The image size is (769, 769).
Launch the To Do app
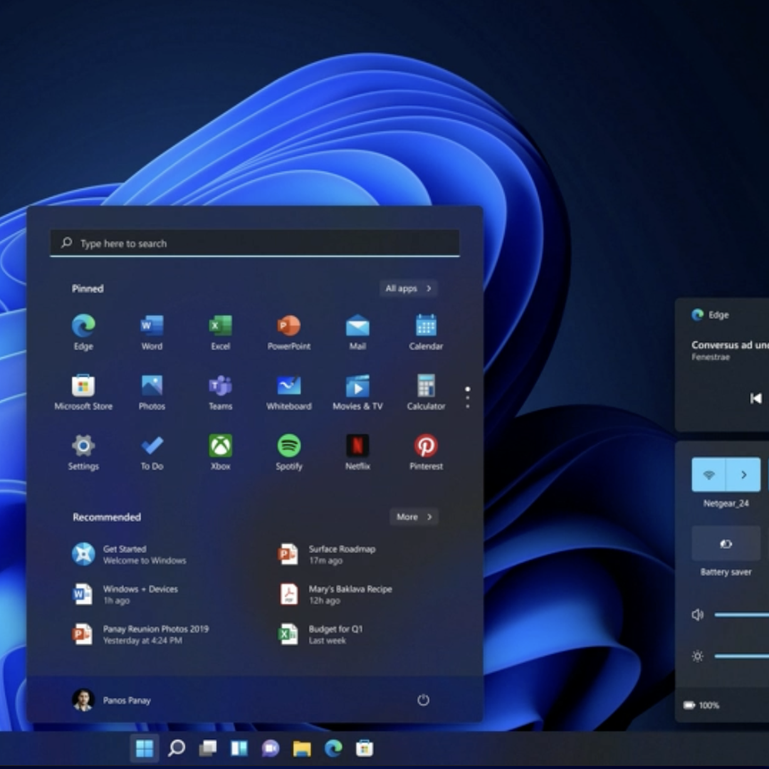tap(152, 452)
